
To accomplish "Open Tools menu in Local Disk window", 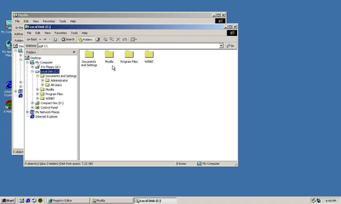I will 74,33.
